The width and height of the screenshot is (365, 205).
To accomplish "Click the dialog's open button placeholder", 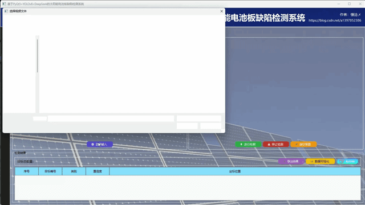I will (x=187, y=126).
